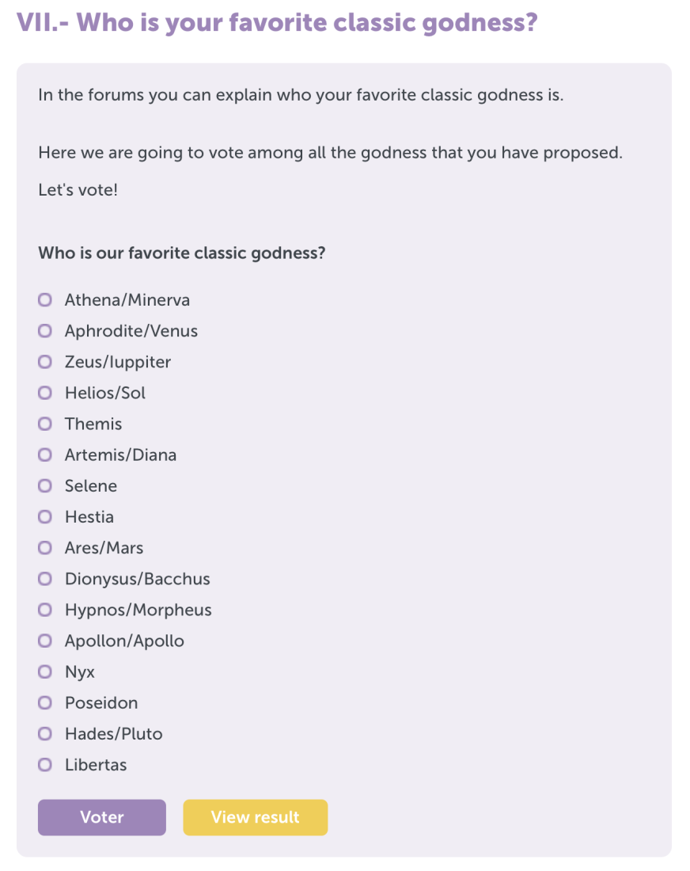
Task: Click the poll question text
Action: [181, 253]
